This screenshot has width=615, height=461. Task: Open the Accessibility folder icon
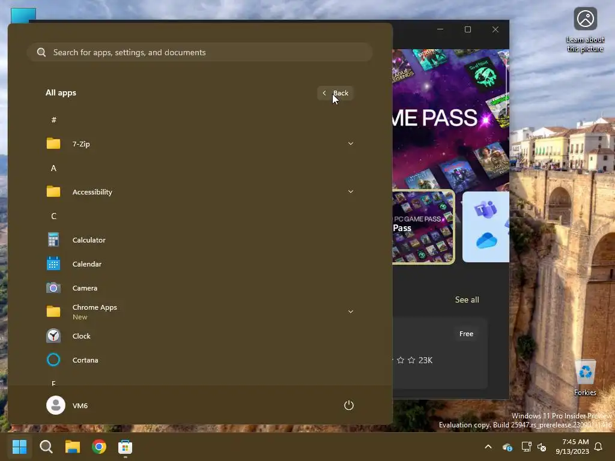[53, 191]
